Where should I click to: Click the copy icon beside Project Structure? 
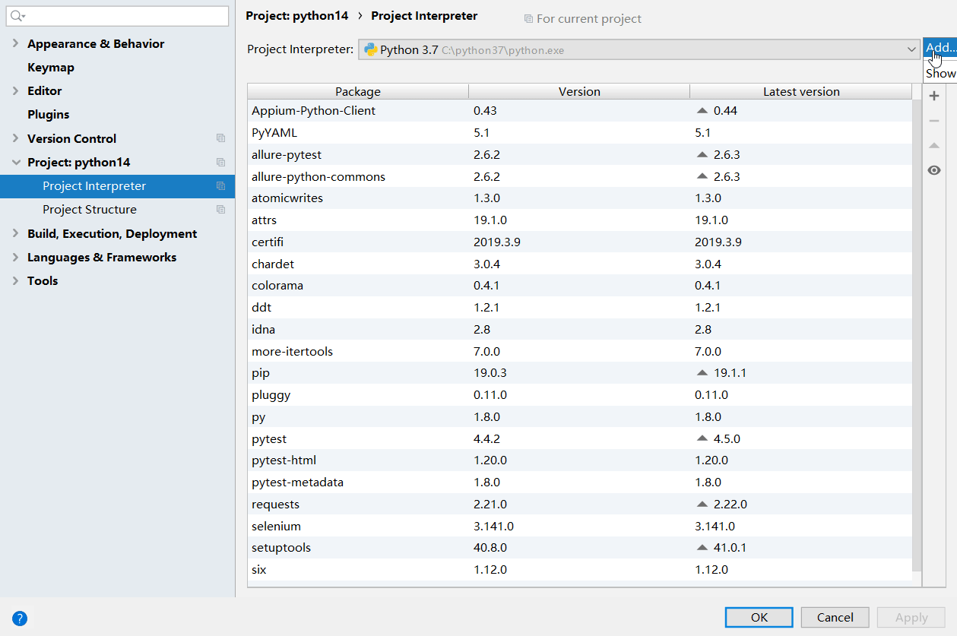220,210
